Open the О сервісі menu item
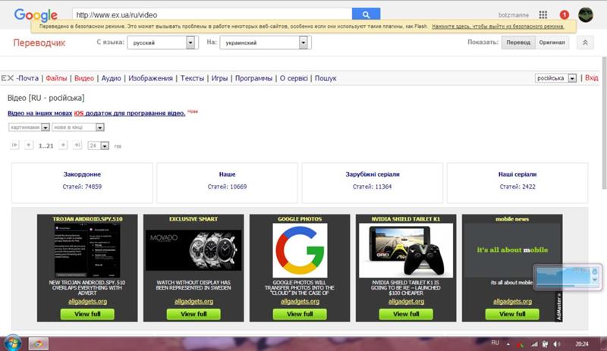607x351 pixels. (294, 78)
